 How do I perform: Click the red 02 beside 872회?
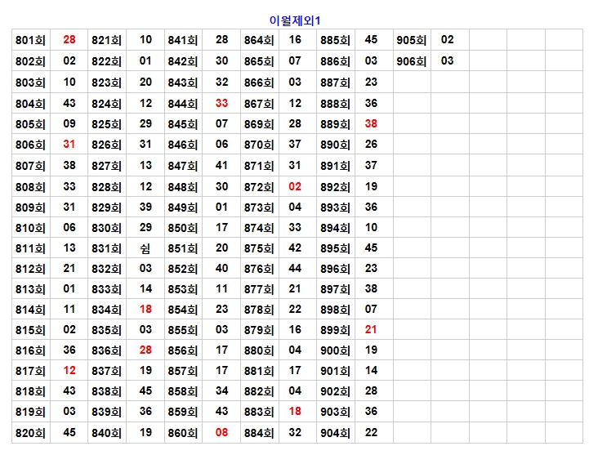pyautogui.click(x=295, y=186)
